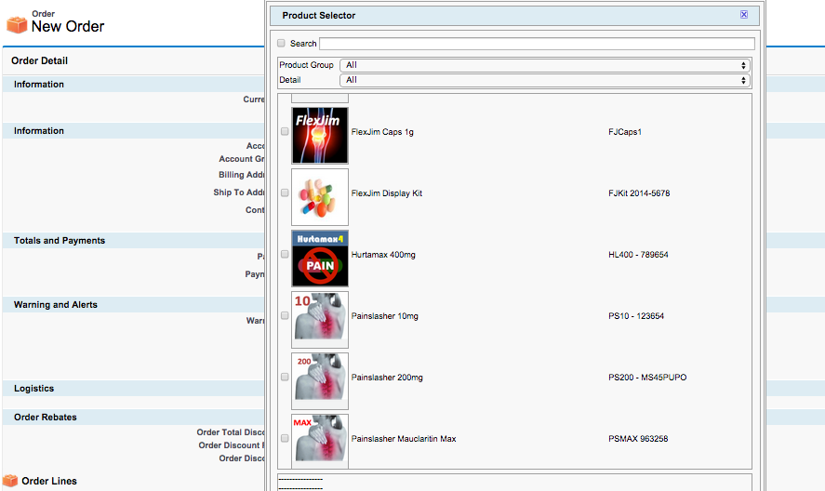The width and height of the screenshot is (825, 491).
Task: Check the FlexJim Caps 1g checkbox
Action: click(285, 132)
